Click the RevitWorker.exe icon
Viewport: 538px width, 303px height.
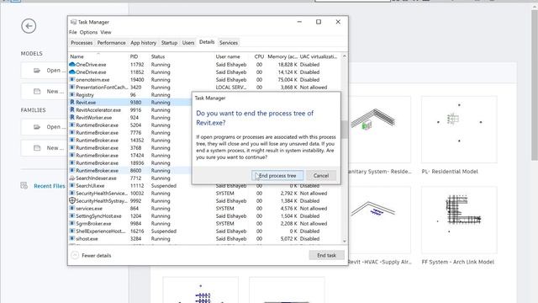72,118
